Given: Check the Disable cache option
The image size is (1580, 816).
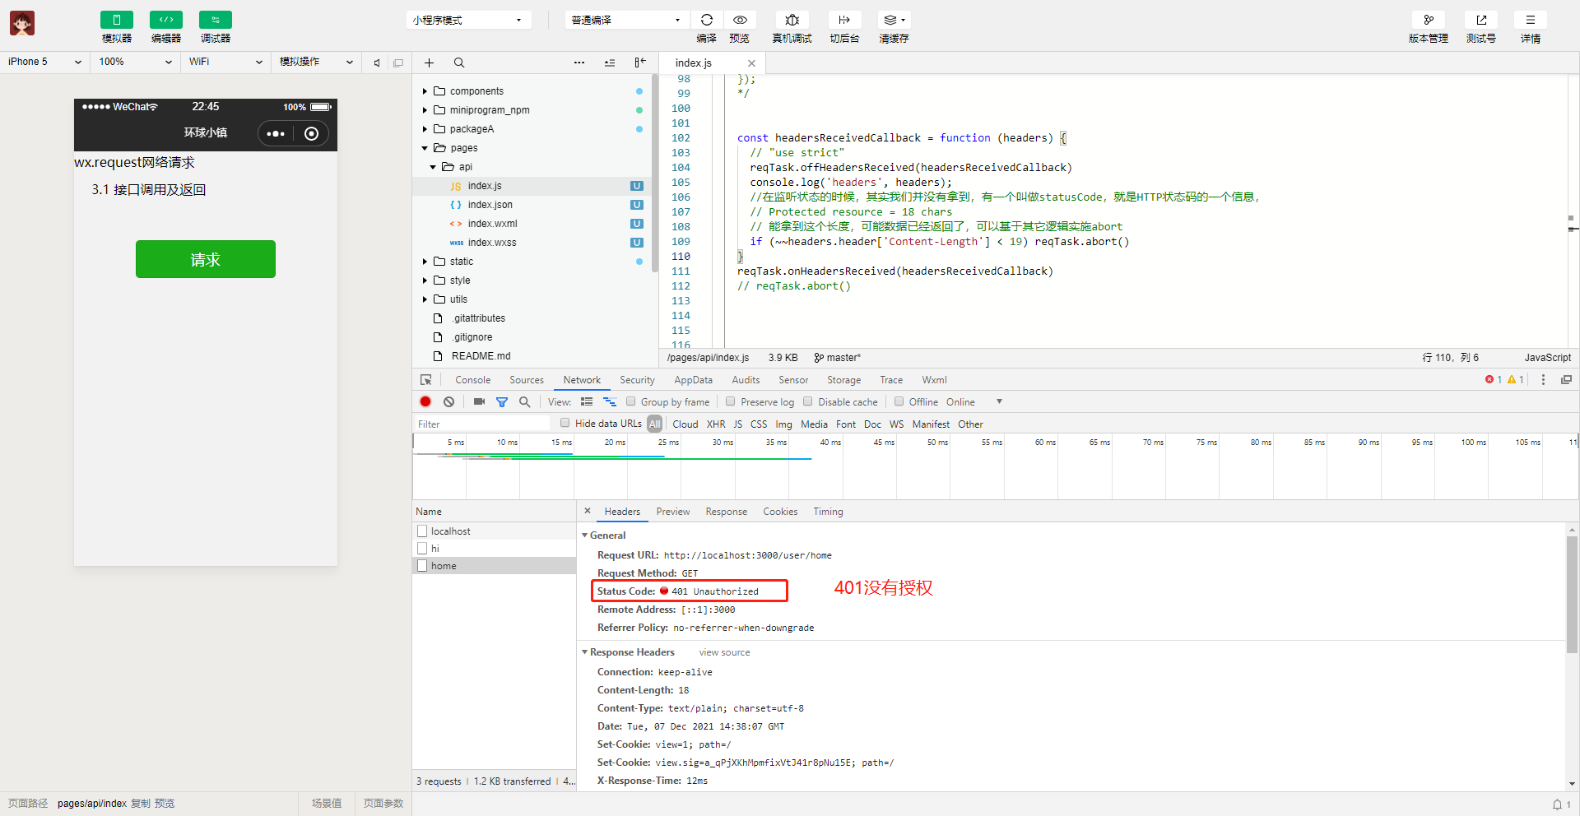Looking at the screenshot, I should pos(808,401).
